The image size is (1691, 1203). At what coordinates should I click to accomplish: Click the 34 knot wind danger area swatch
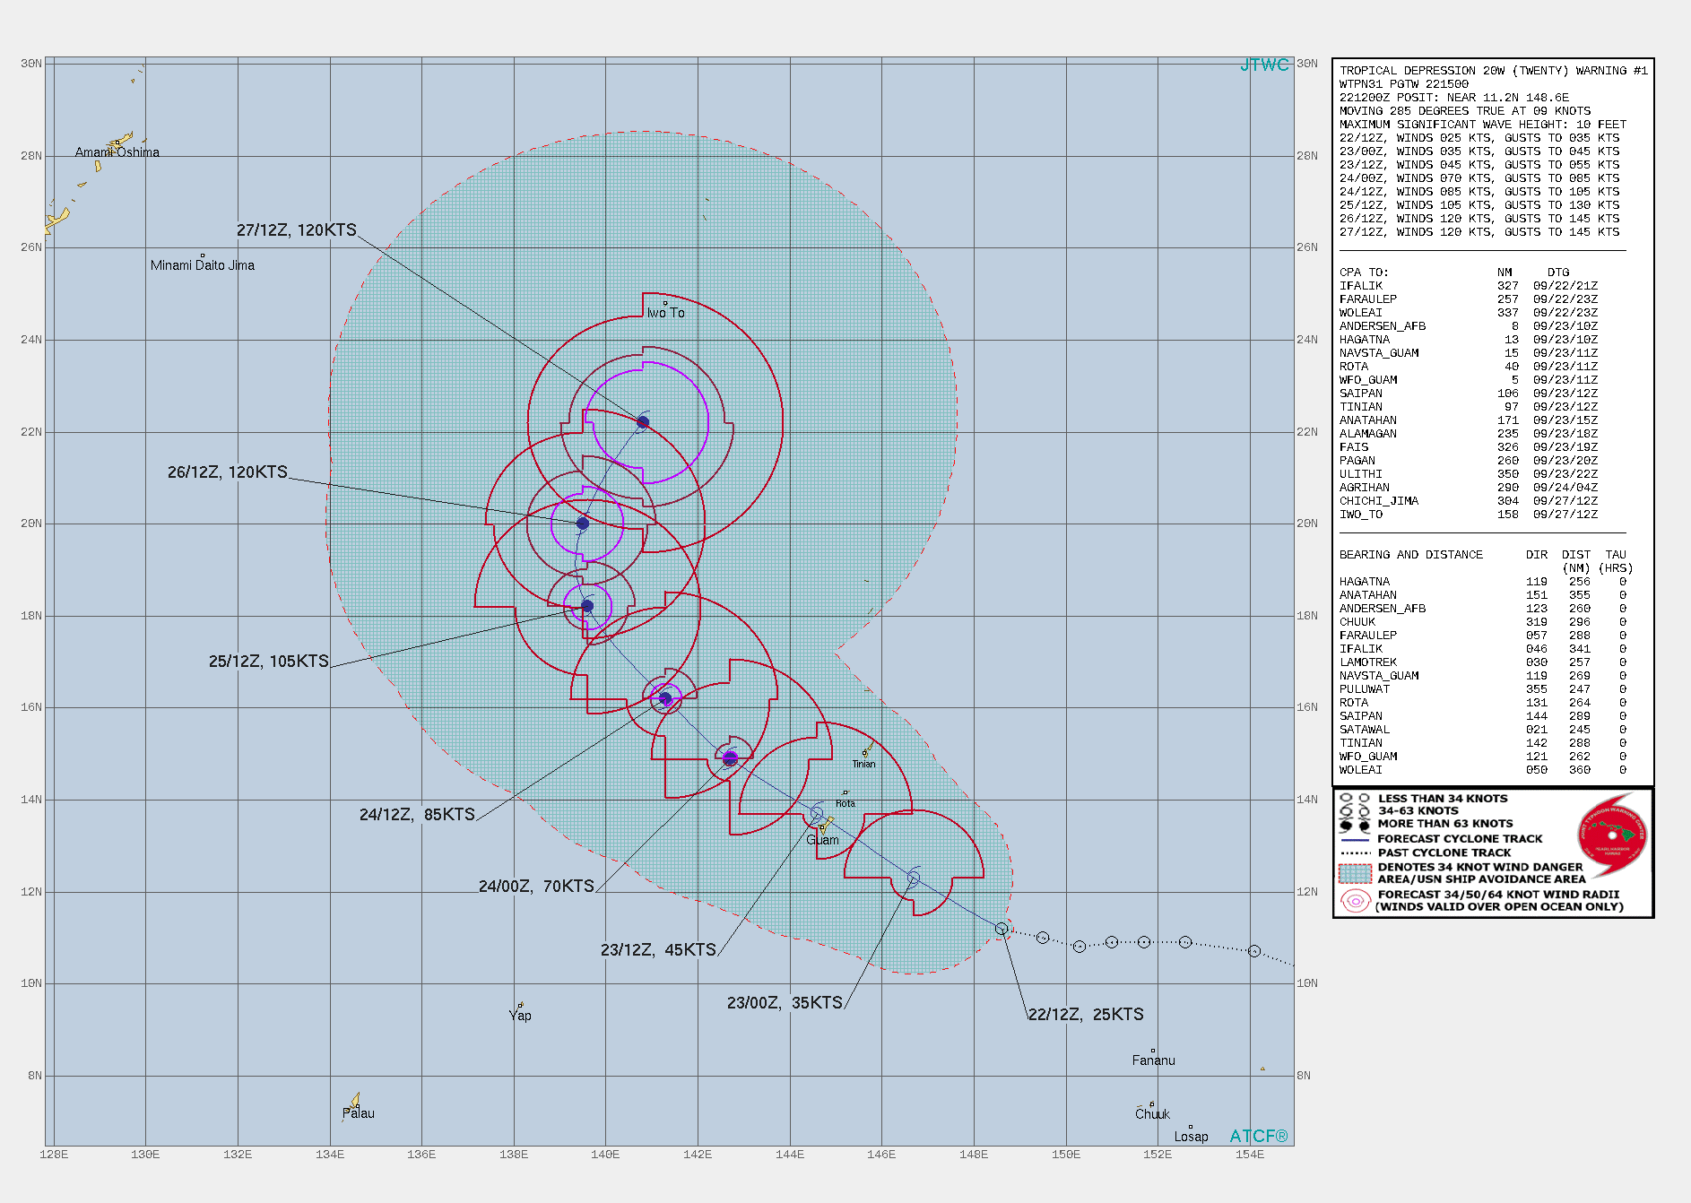click(x=1355, y=873)
